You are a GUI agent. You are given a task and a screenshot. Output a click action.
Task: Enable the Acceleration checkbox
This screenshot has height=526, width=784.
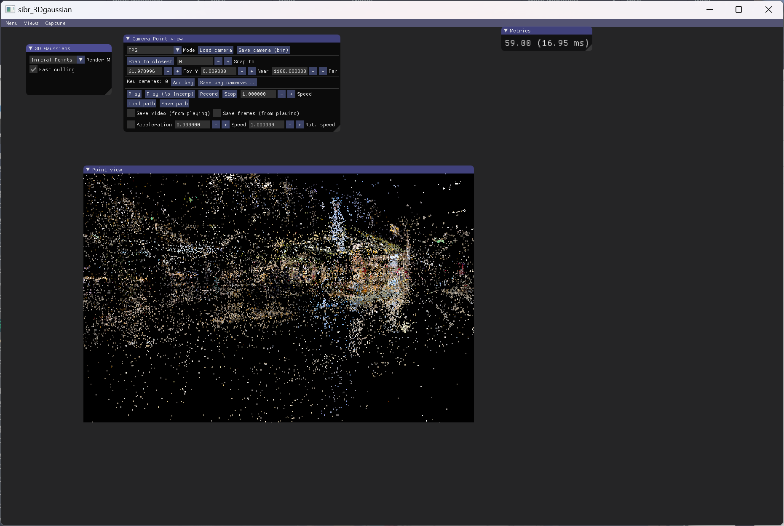pyautogui.click(x=131, y=124)
